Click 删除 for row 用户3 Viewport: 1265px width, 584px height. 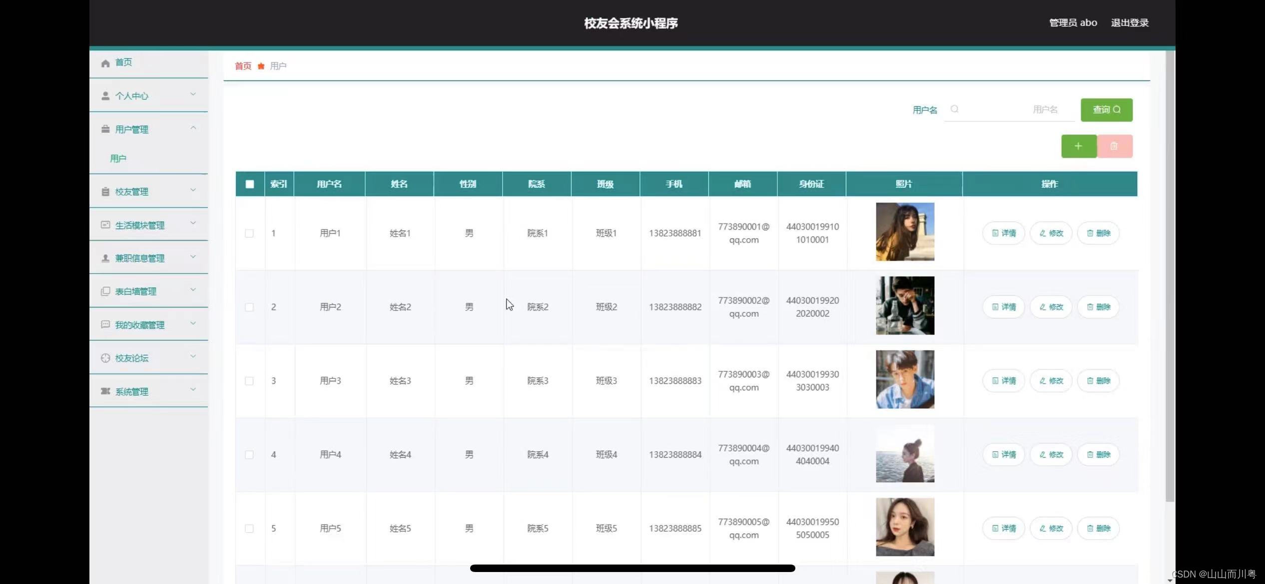tap(1098, 381)
